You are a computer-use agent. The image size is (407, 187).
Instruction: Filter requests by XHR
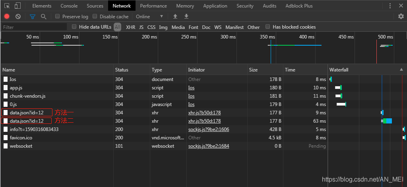pos(130,27)
